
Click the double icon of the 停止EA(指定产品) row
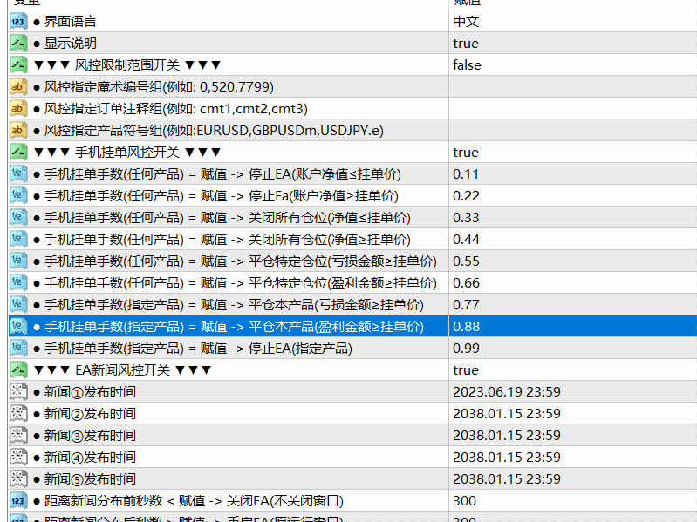pyautogui.click(x=18, y=348)
